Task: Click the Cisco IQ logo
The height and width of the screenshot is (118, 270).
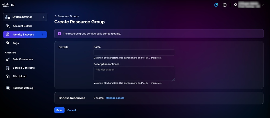Action: [x=8, y=5]
